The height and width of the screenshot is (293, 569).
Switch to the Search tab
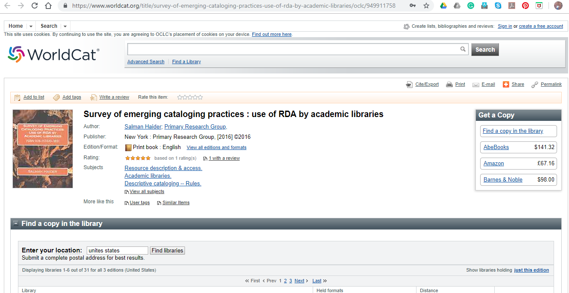click(x=49, y=26)
